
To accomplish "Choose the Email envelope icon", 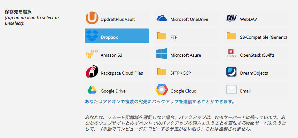I will [231, 90].
